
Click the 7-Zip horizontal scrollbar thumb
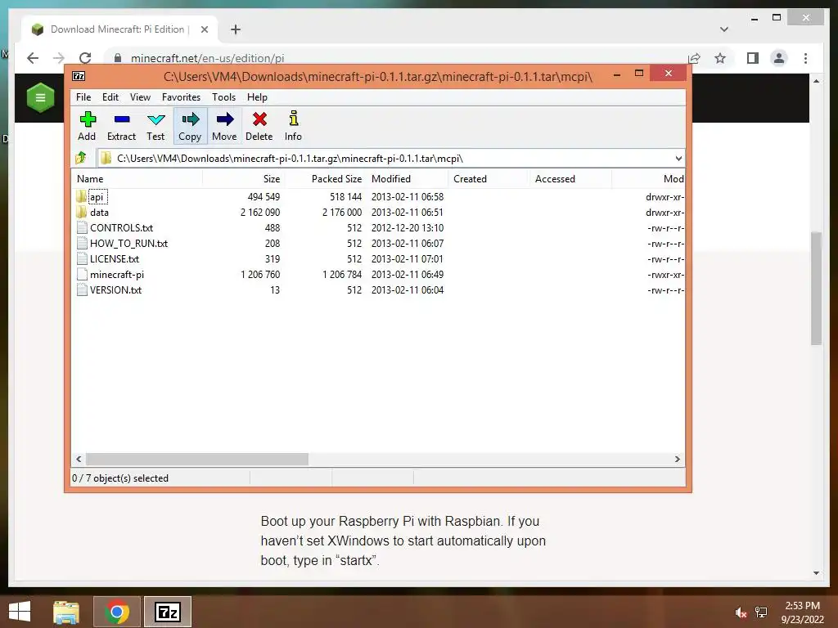(x=196, y=460)
